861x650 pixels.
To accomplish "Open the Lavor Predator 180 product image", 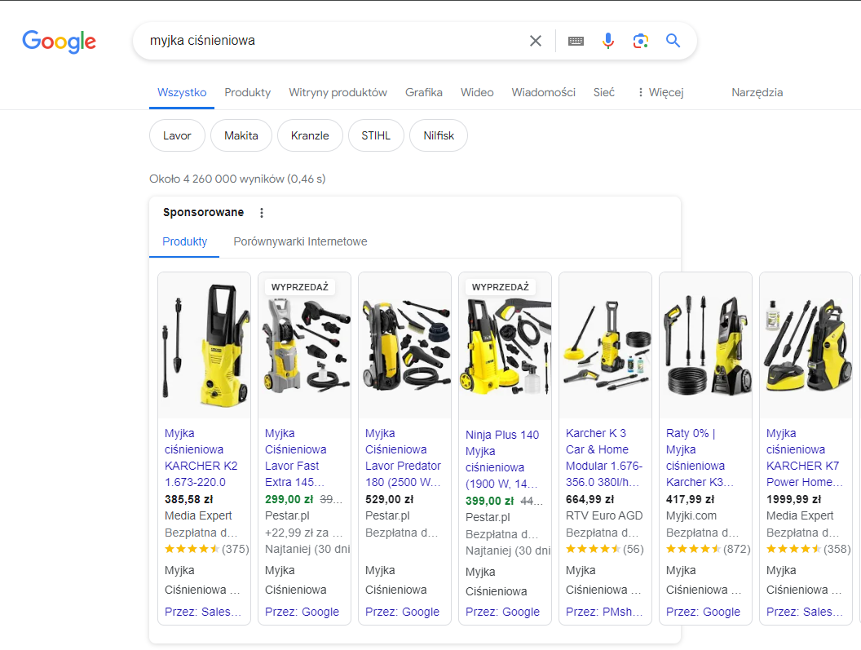I will click(404, 345).
